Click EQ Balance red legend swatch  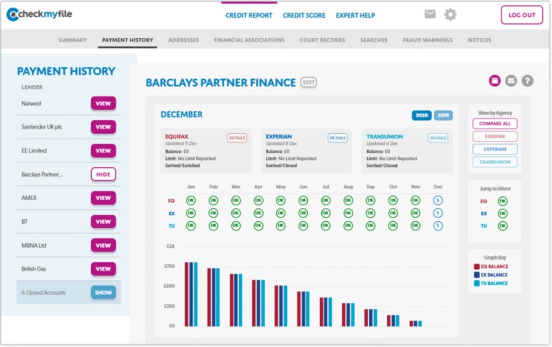tap(477, 267)
